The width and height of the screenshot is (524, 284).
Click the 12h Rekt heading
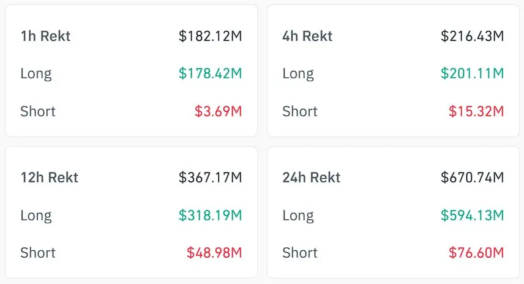tap(49, 178)
